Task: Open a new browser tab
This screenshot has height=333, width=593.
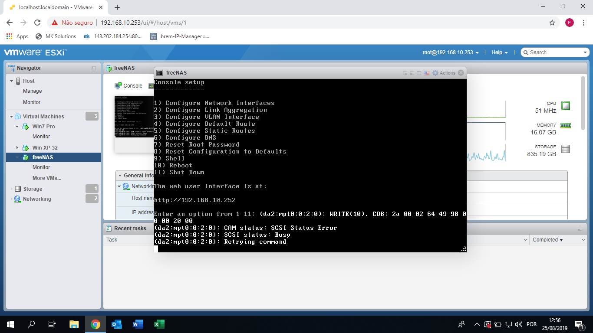Action: (117, 7)
